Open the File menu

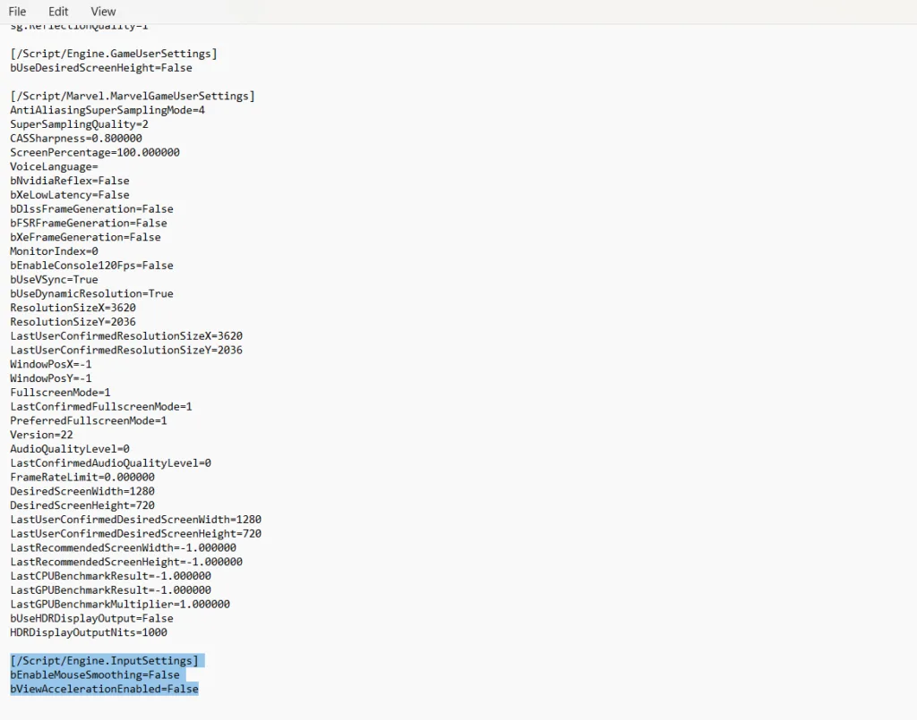point(17,12)
